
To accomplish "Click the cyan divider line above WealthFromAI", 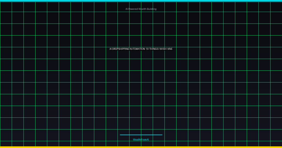I will pyautogui.click(x=141, y=135).
